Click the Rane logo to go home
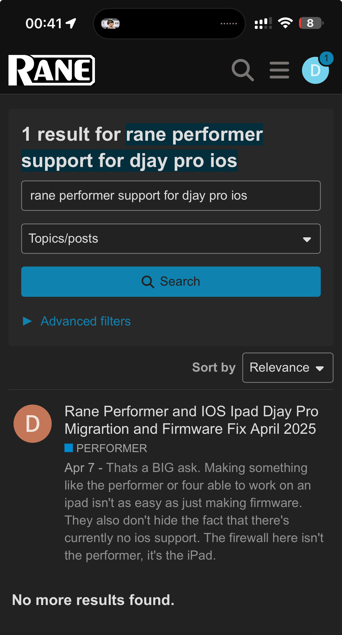The image size is (342, 635). pos(52,70)
